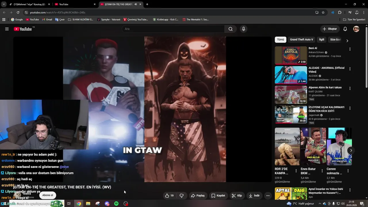
Task: Open Alperen Abim ile kart takası thumbnail
Action: click(291, 95)
